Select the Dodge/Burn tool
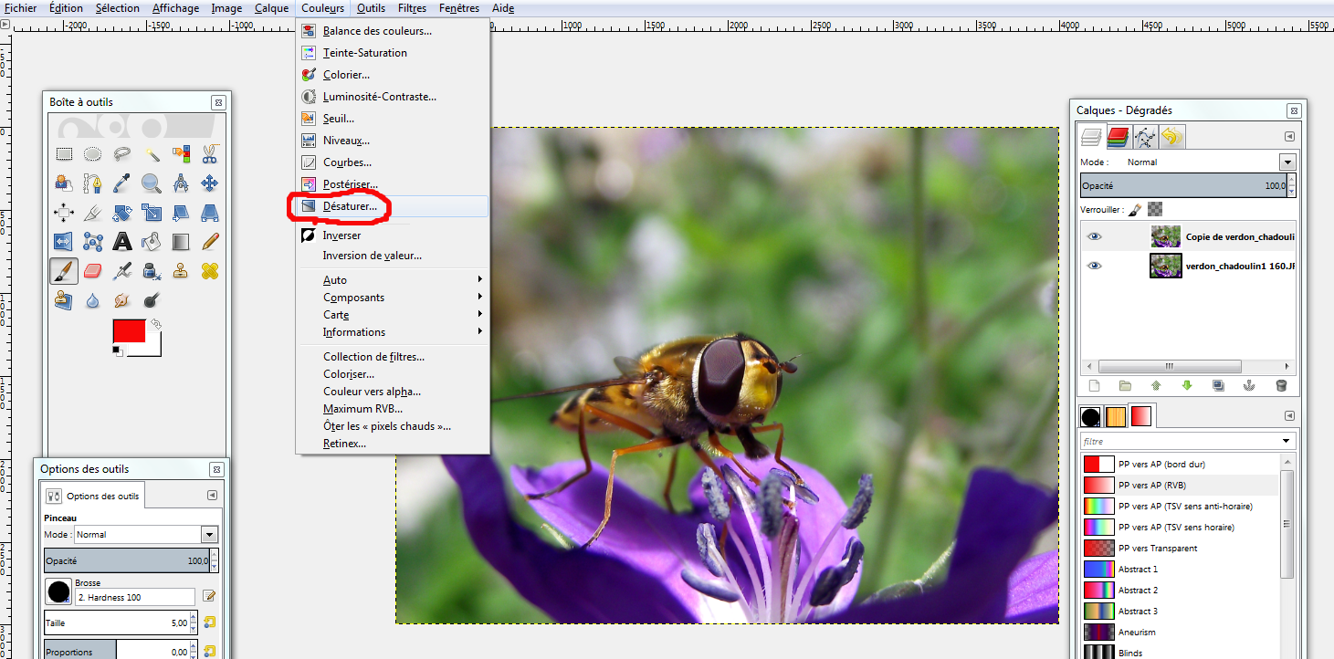The image size is (1334, 659). 152,299
